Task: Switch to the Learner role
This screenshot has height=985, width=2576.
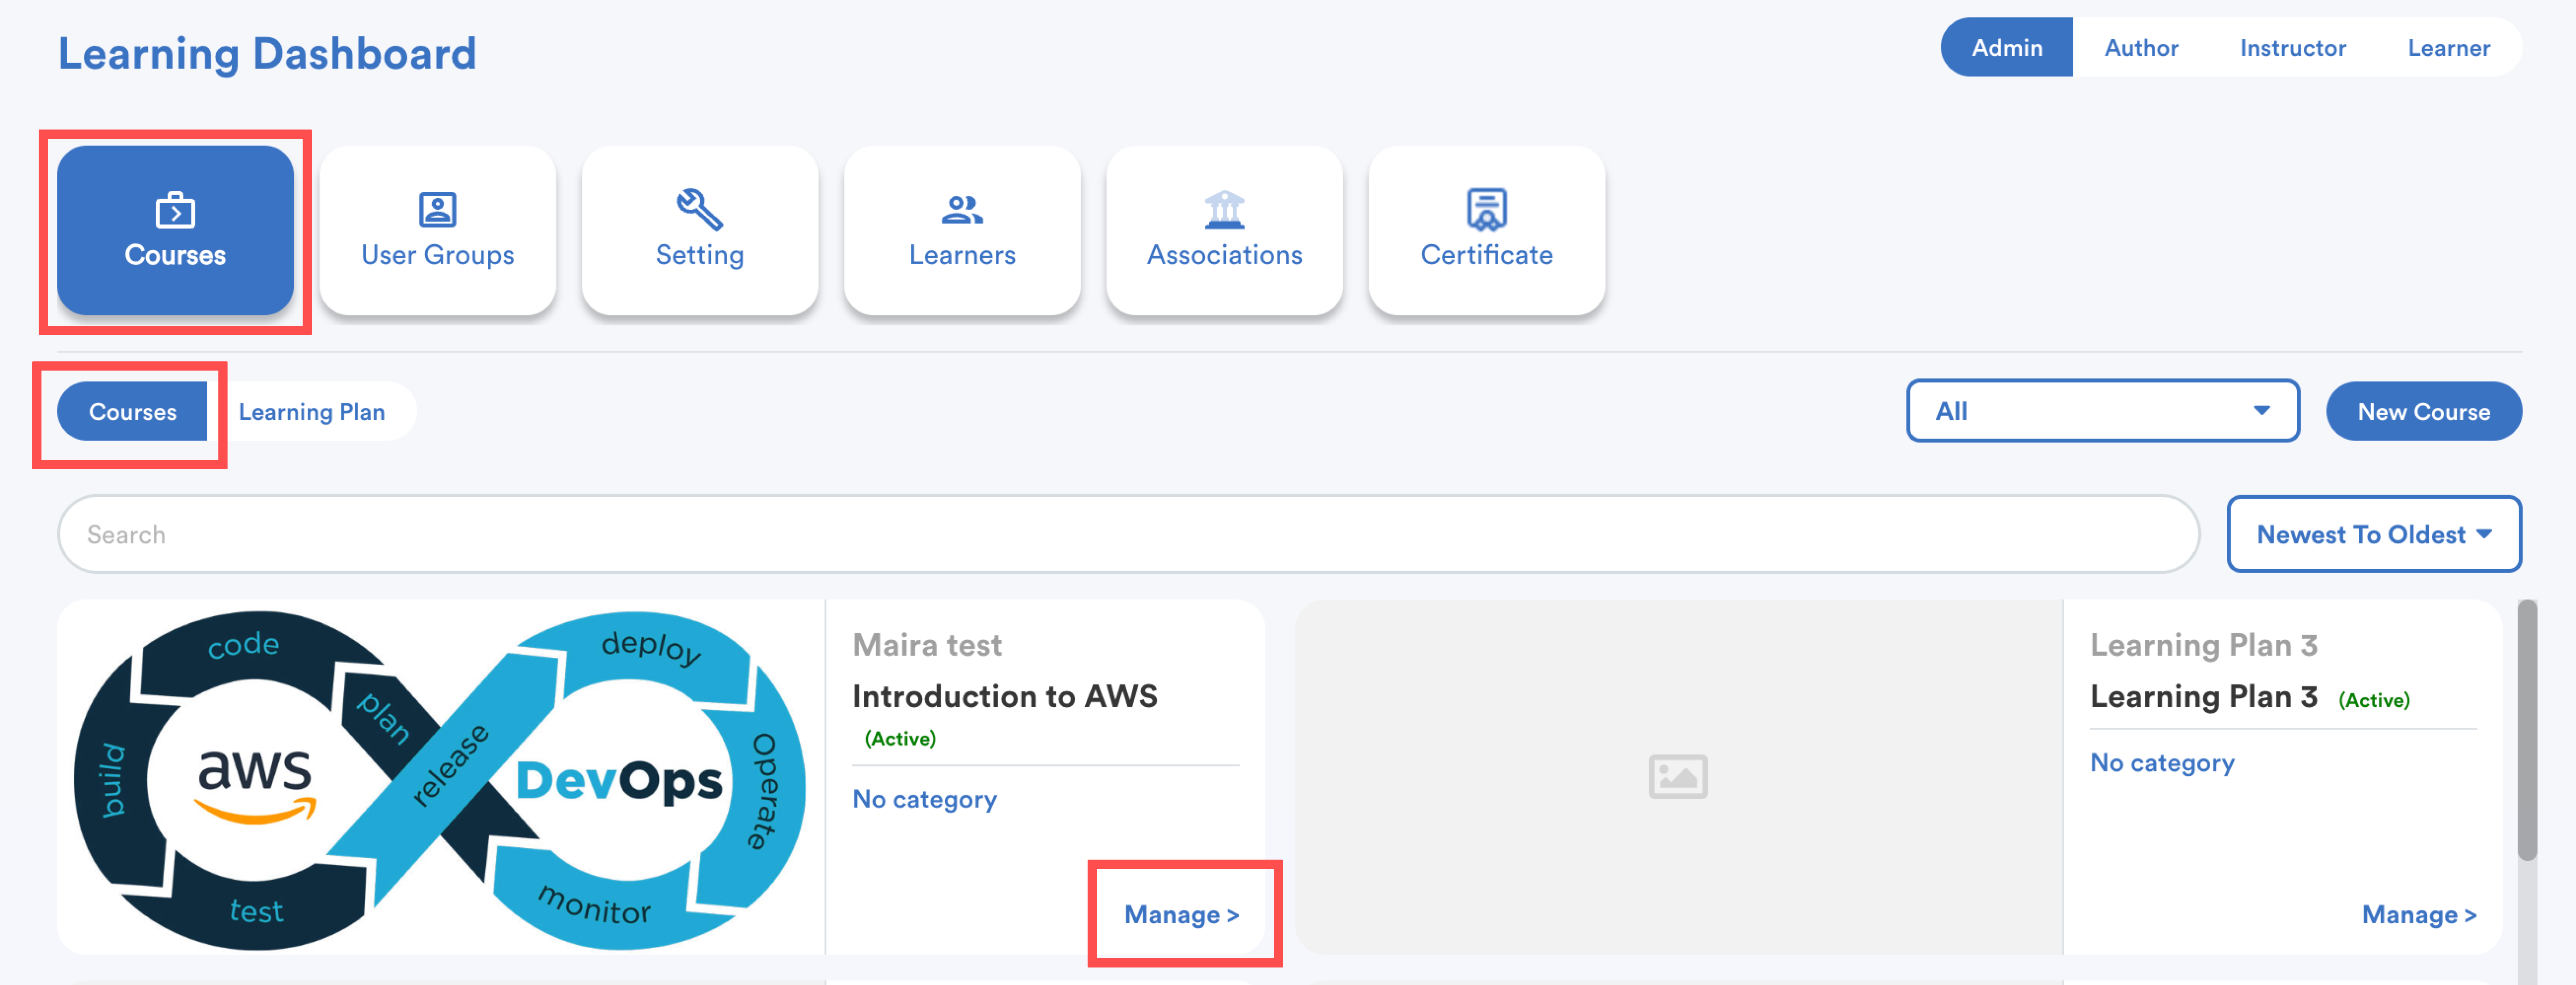Action: tap(2448, 47)
